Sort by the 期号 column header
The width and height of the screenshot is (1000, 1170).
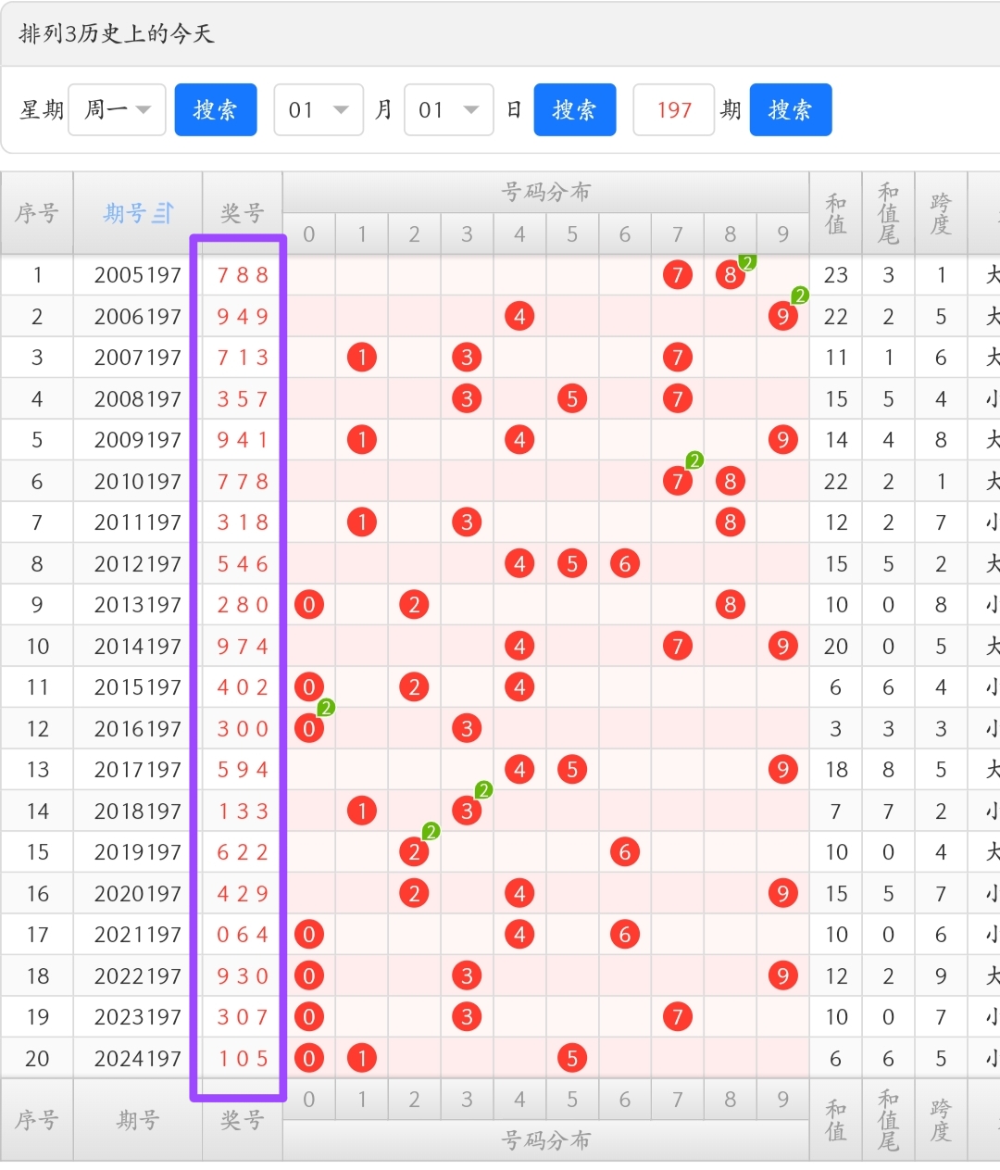click(138, 213)
